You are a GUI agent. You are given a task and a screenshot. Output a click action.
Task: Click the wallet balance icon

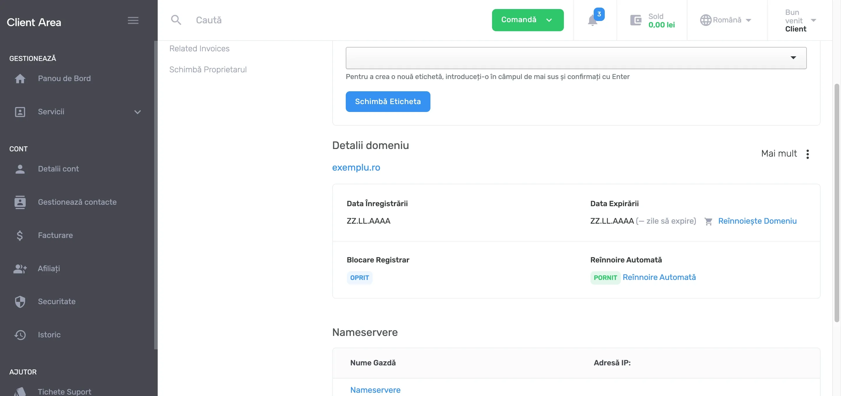click(636, 20)
